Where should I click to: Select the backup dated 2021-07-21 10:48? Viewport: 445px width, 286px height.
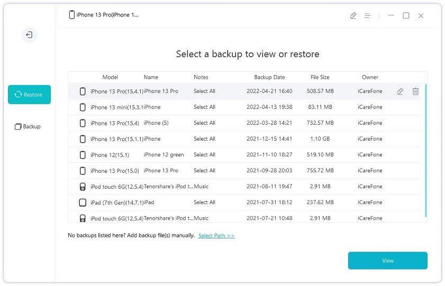pyautogui.click(x=244, y=217)
